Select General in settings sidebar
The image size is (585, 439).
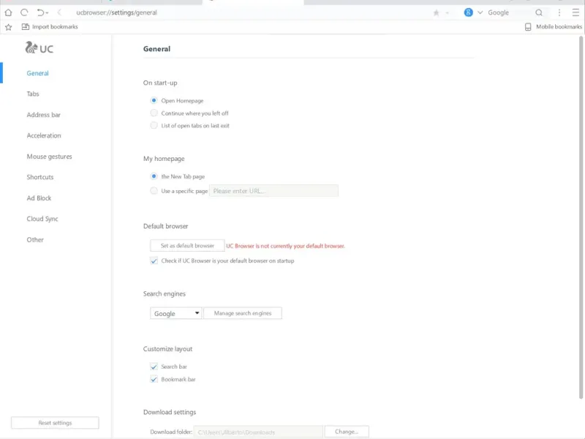click(x=38, y=73)
